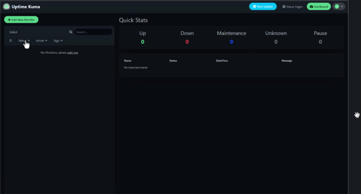Click the filter list icon beside Status
Screen dimensions: 361x194
click(11, 41)
